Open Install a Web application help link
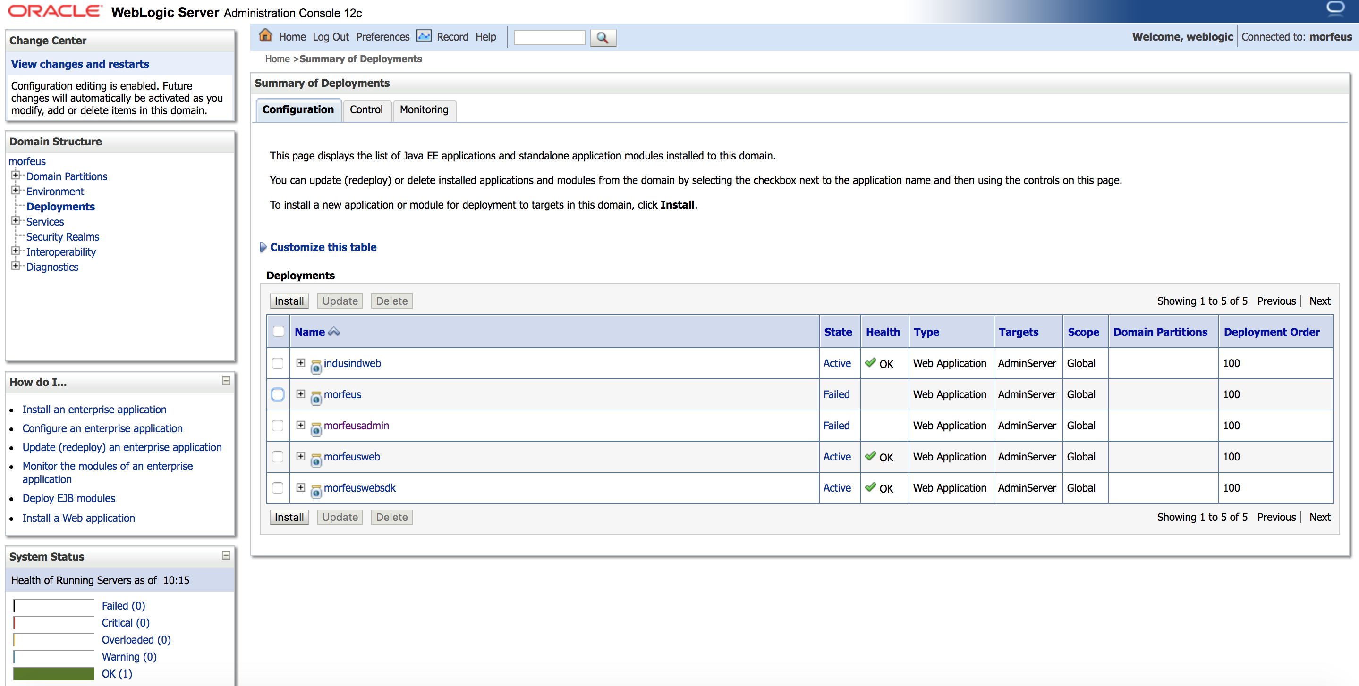1359x686 pixels. click(78, 519)
